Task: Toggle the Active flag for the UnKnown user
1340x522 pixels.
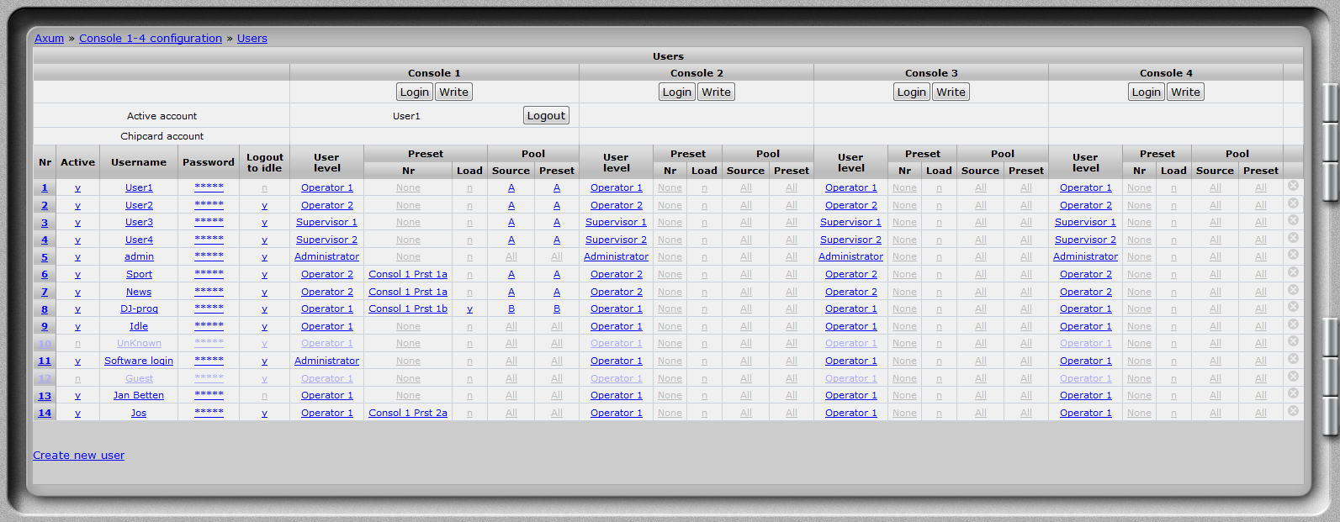Action: point(77,344)
